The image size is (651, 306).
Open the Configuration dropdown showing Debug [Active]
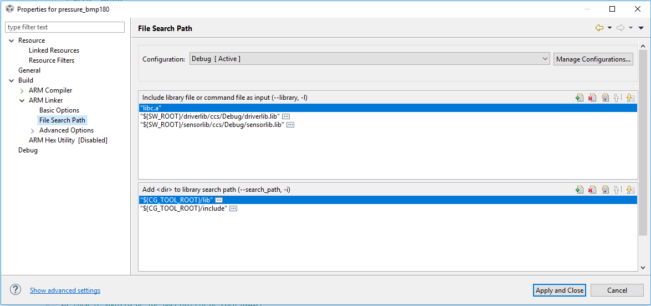click(369, 59)
